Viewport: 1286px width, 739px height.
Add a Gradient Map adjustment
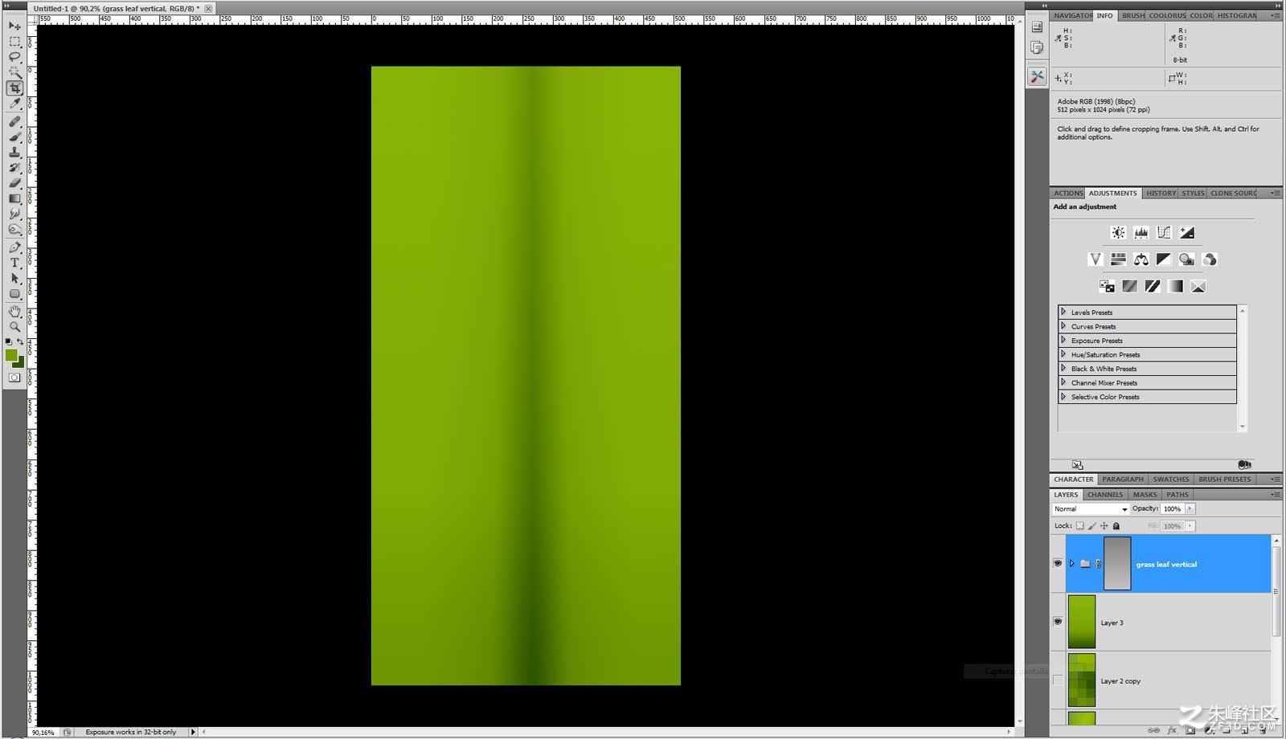point(1175,286)
